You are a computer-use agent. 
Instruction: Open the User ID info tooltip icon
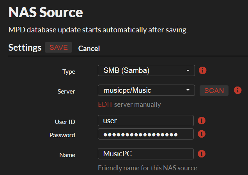pos(202,120)
